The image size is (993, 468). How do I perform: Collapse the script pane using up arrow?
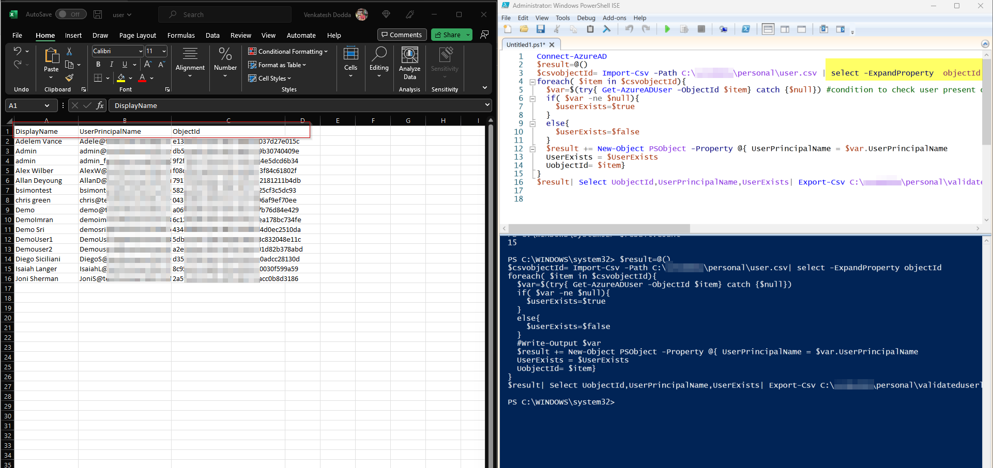985,44
